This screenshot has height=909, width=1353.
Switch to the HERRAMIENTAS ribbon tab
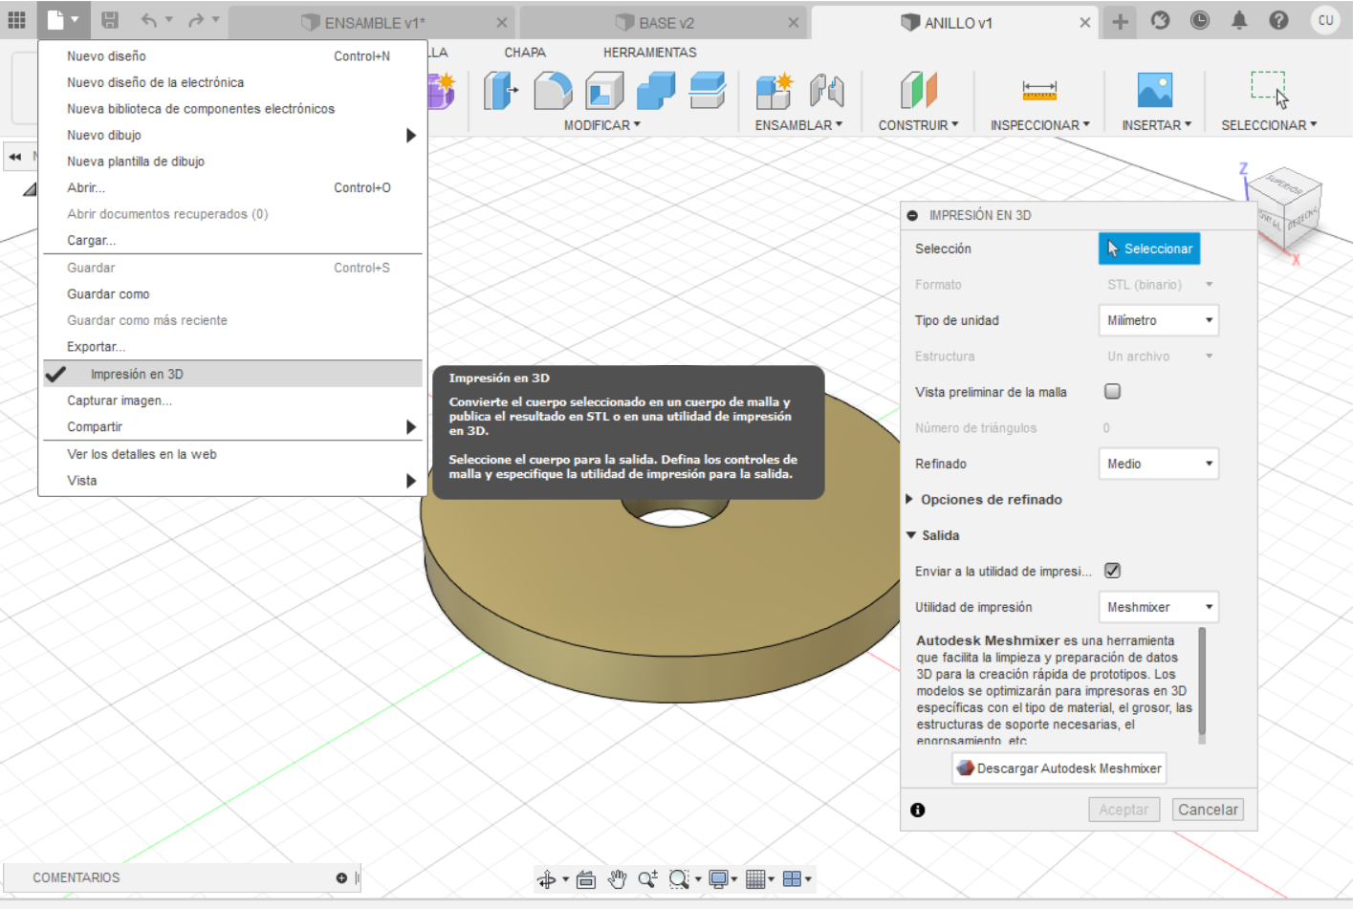point(649,53)
